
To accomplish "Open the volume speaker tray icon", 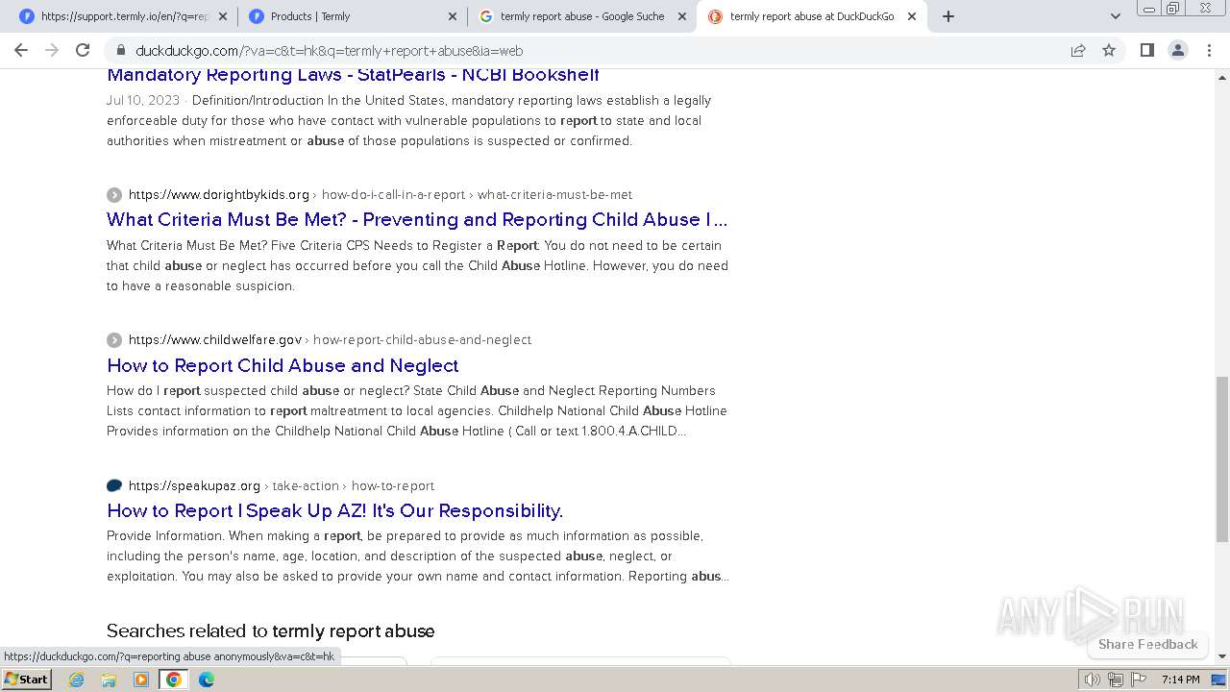I will (1092, 680).
